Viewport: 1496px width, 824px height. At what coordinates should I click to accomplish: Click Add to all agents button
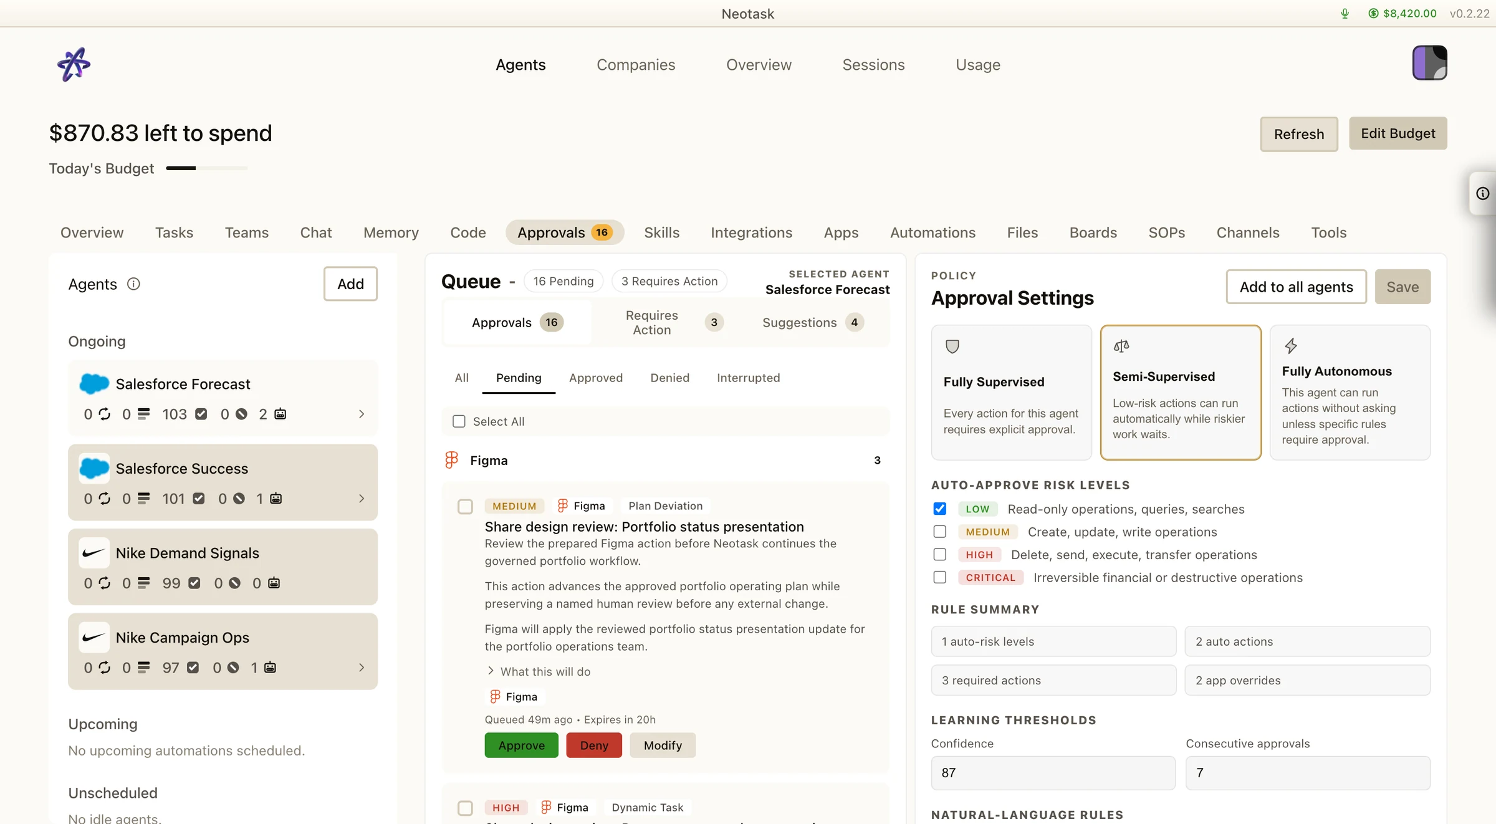pos(1297,287)
